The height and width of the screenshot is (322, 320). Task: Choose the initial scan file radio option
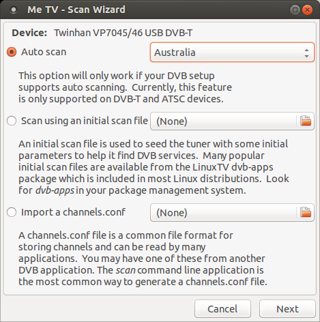[x=12, y=121]
